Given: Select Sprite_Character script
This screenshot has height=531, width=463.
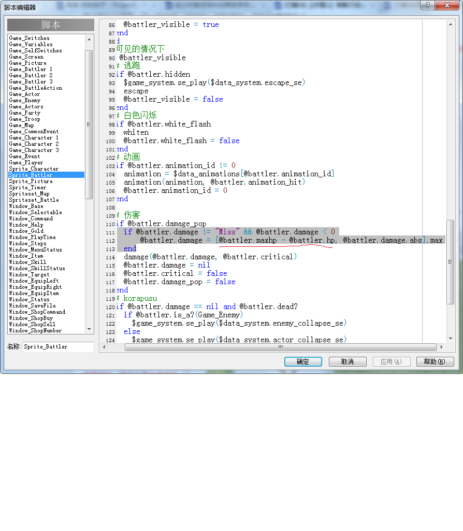Looking at the screenshot, I should click(x=34, y=169).
